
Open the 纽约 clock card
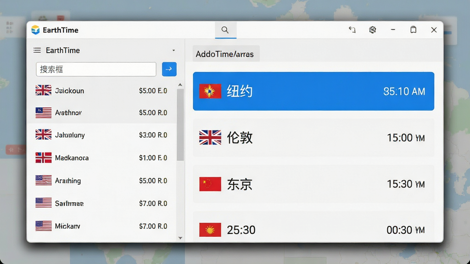point(313,91)
